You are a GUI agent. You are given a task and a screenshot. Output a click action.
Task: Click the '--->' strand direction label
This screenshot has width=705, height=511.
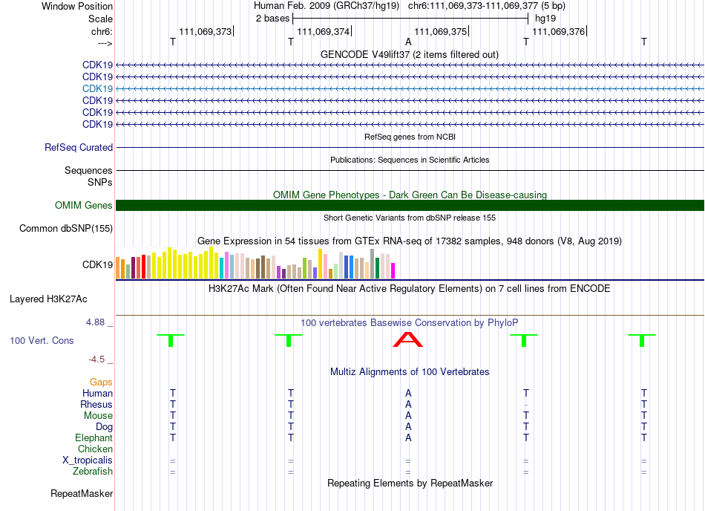105,43
